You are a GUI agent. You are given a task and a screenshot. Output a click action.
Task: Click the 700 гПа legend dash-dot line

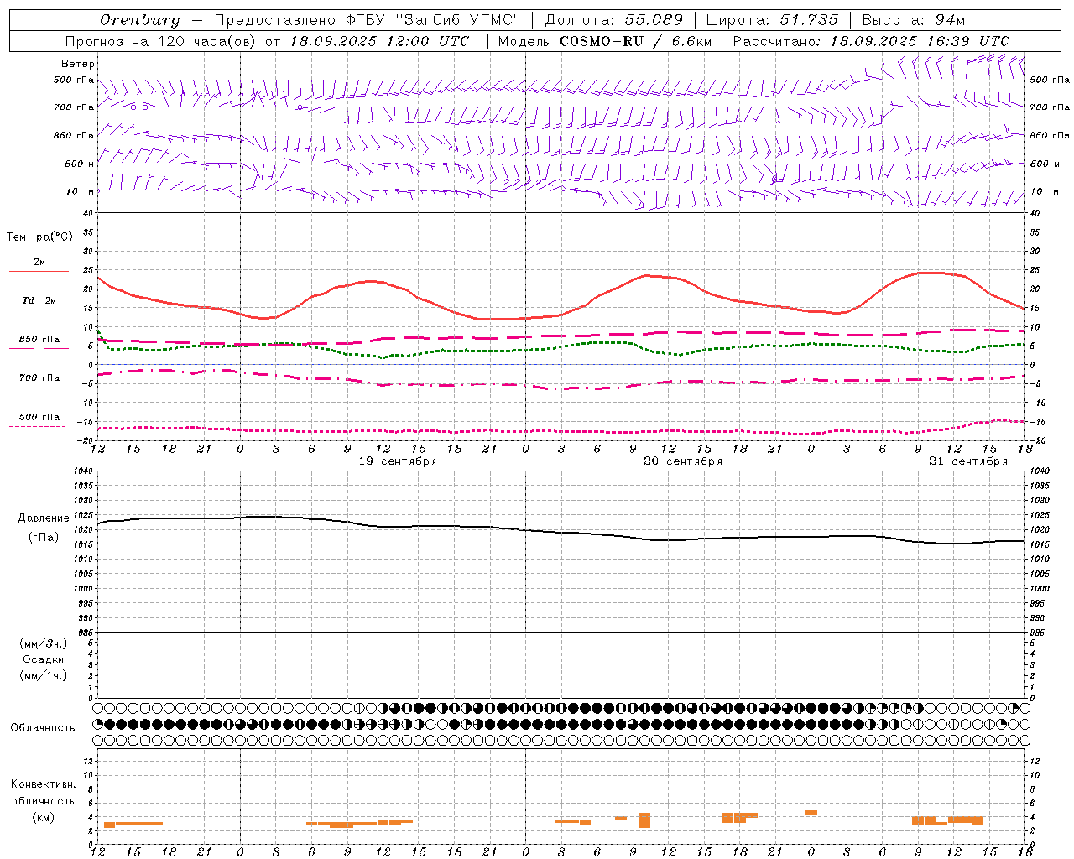[39, 388]
